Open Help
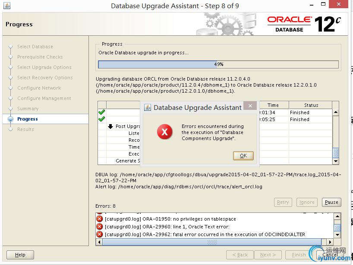353x265 pixels. (x=20, y=255)
